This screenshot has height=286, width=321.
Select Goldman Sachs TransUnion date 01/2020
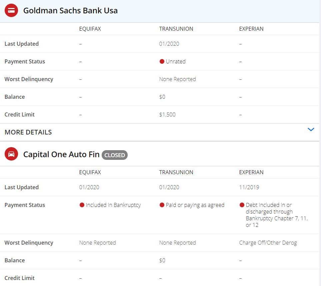point(169,44)
